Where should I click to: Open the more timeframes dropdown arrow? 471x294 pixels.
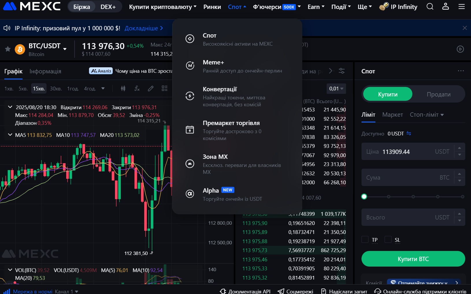point(103,88)
